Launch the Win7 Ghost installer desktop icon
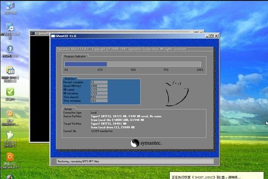The height and width of the screenshot is (179, 268). coord(9,71)
